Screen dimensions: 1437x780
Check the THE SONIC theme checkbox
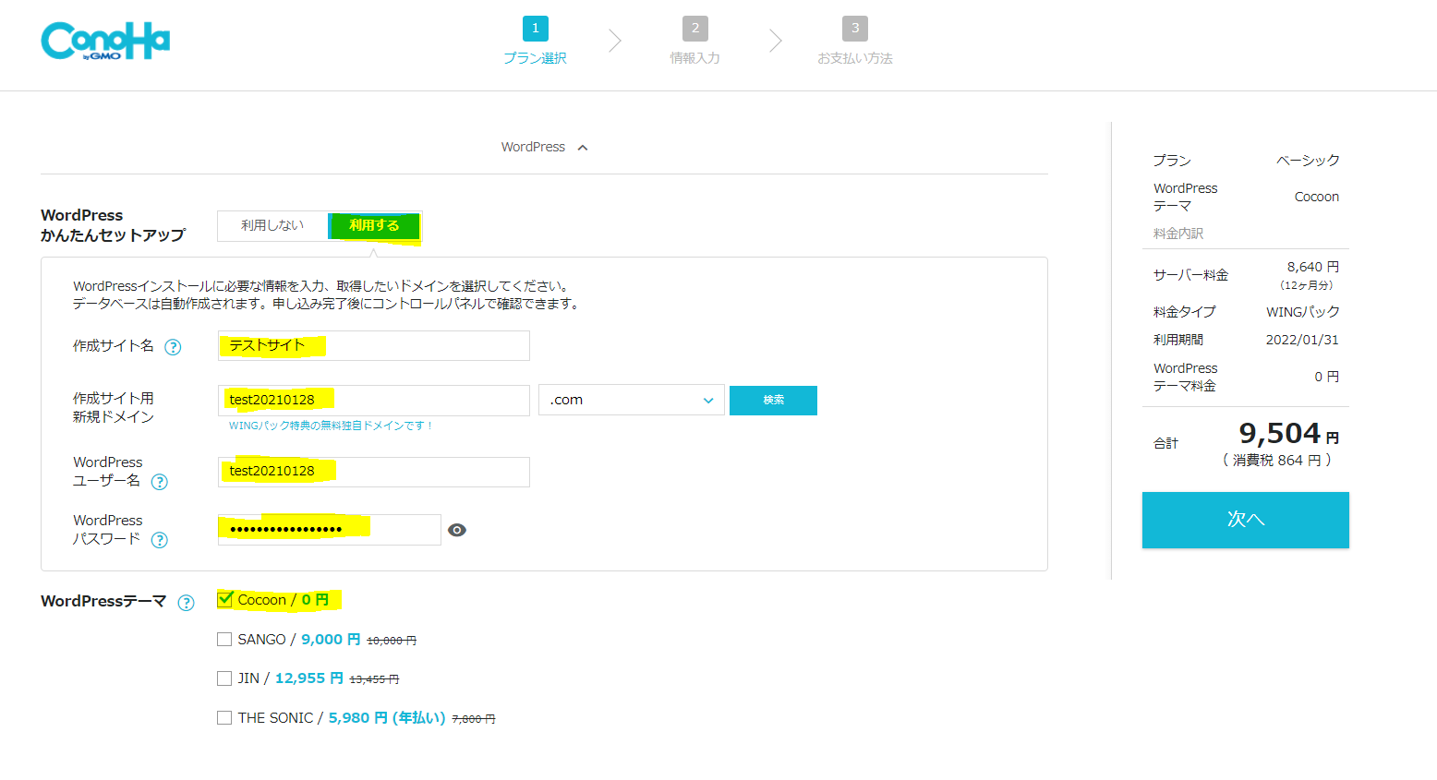224,718
